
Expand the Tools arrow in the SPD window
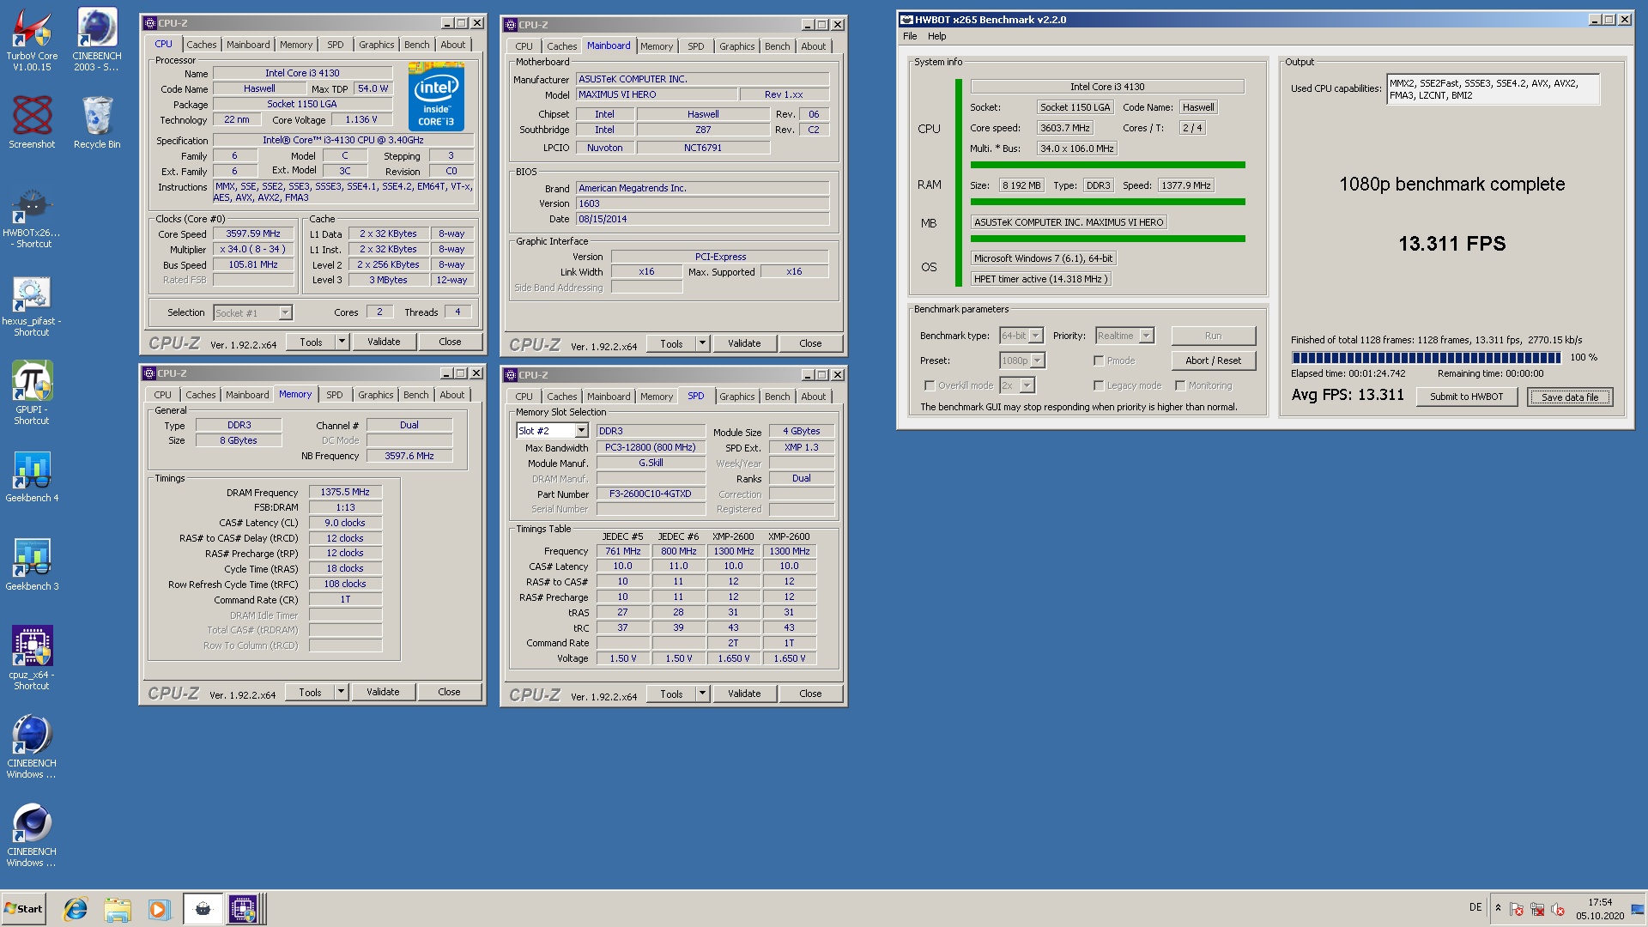tap(702, 694)
